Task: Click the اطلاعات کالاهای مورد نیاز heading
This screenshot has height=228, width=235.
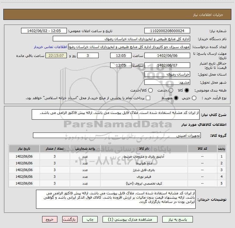Action: [x=204, y=125]
